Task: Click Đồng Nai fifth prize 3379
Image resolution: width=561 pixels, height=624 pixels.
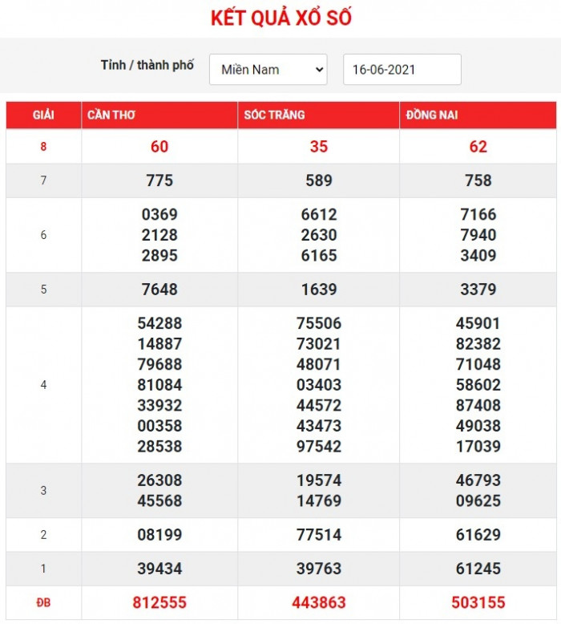Action: [x=478, y=290]
